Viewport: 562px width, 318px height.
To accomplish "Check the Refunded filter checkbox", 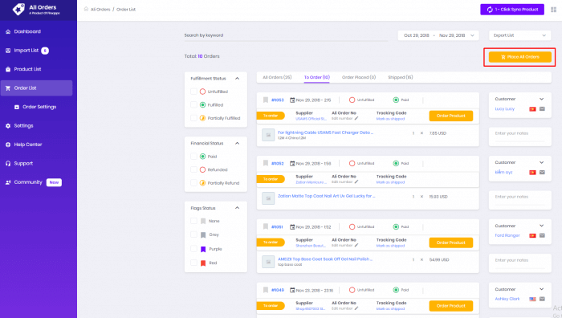I will (x=193, y=169).
